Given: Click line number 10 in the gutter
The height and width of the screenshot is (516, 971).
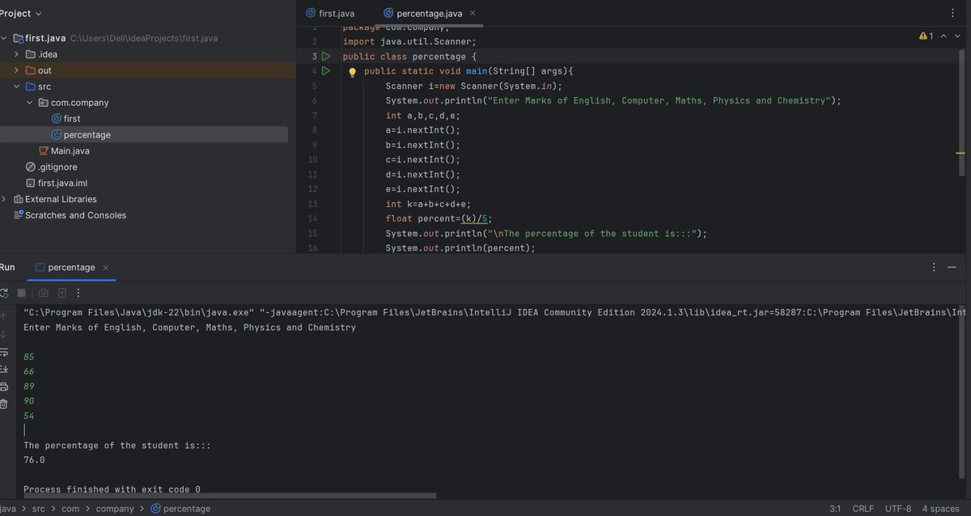Looking at the screenshot, I should (312, 159).
